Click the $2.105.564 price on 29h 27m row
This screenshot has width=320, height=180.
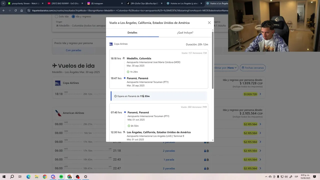click(250, 124)
